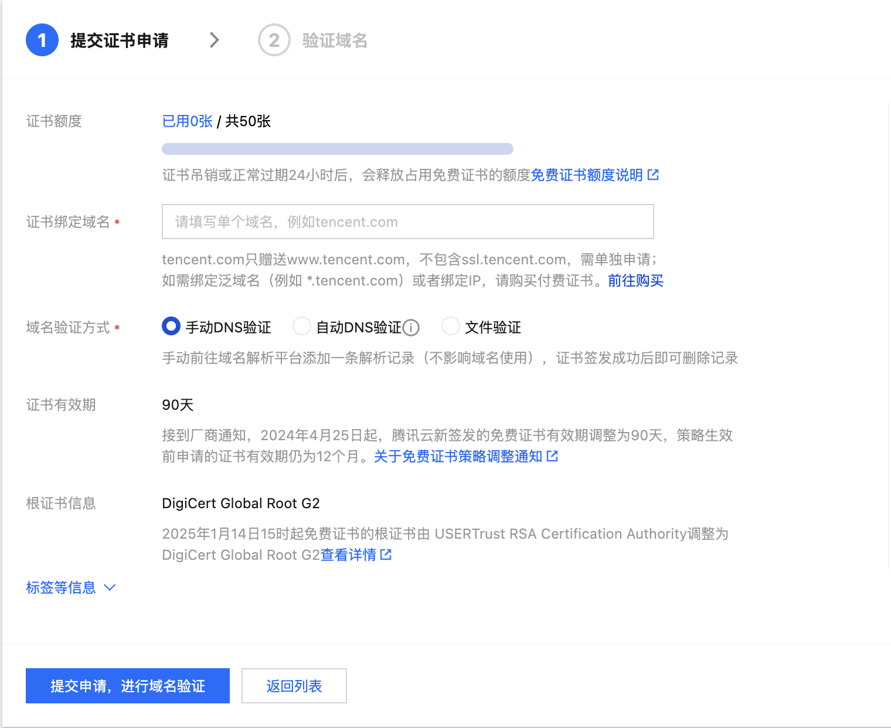Image resolution: width=891 pixels, height=728 pixels.
Task: Click the certificate quota progress bar
Action: click(x=338, y=149)
